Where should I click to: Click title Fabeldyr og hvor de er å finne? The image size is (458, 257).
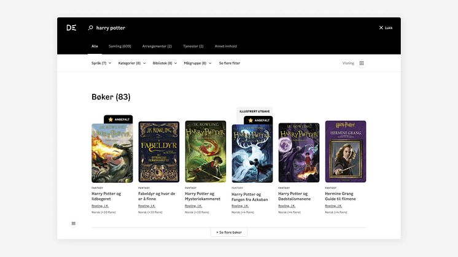click(x=157, y=196)
